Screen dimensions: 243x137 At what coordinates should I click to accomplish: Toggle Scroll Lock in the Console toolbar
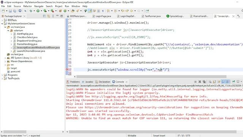tap(215, 82)
